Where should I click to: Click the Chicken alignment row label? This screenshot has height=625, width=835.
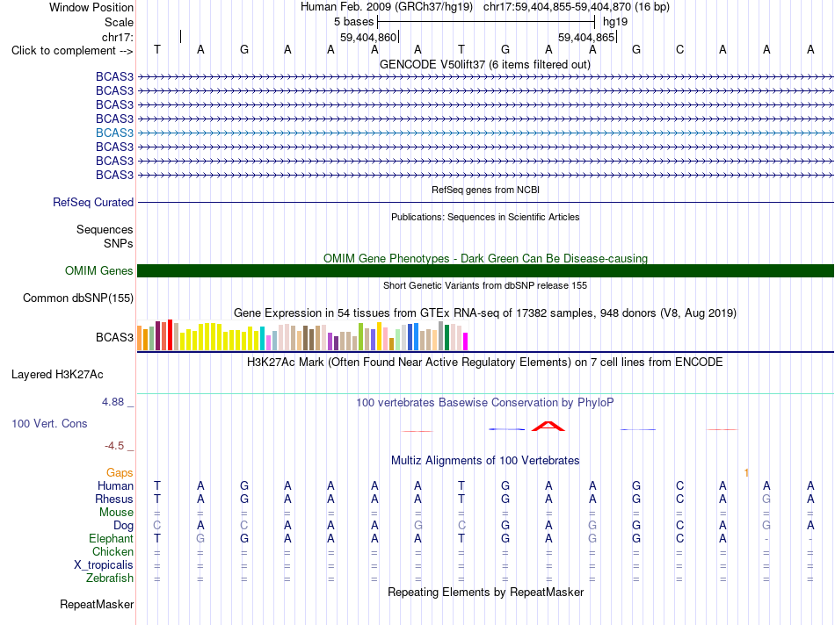pos(113,551)
